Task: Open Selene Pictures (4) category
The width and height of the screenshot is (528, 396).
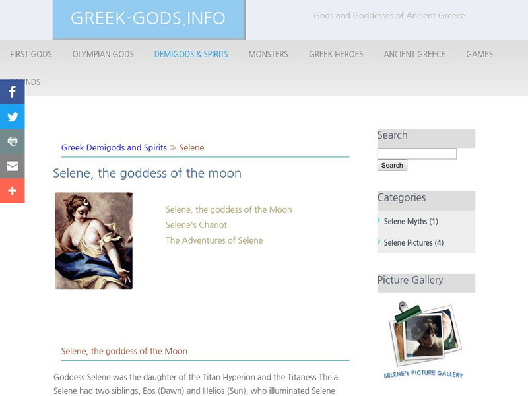Action: click(x=414, y=243)
